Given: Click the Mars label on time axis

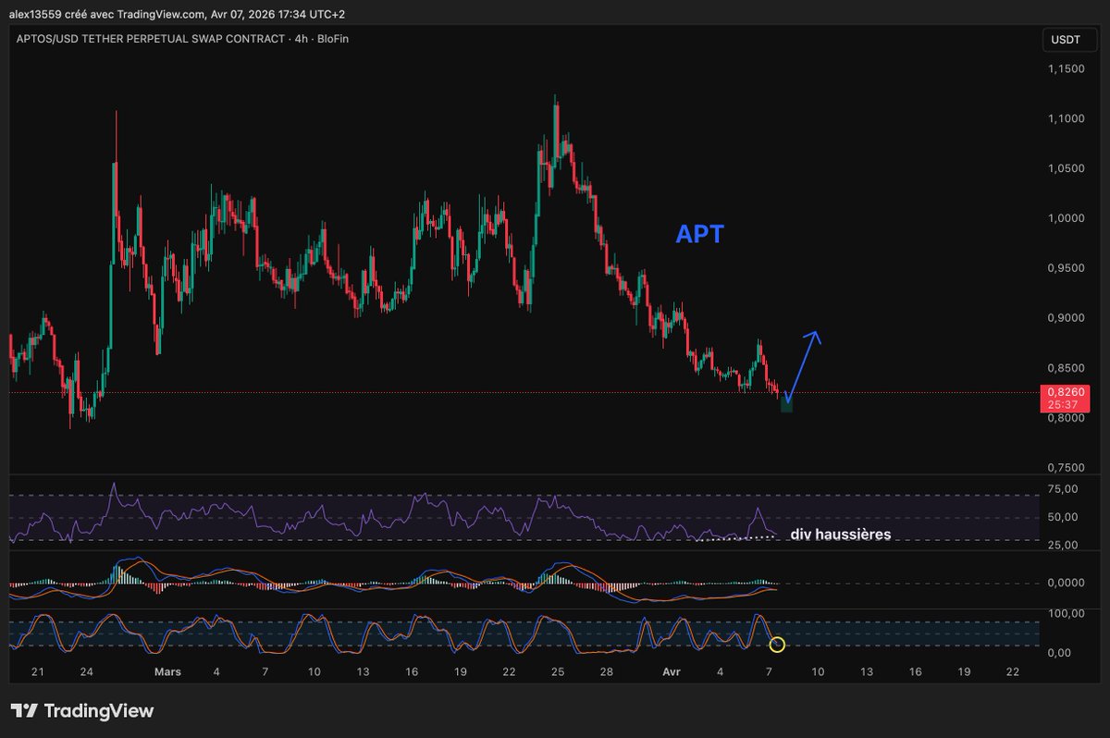Looking at the screenshot, I should pos(166,672).
